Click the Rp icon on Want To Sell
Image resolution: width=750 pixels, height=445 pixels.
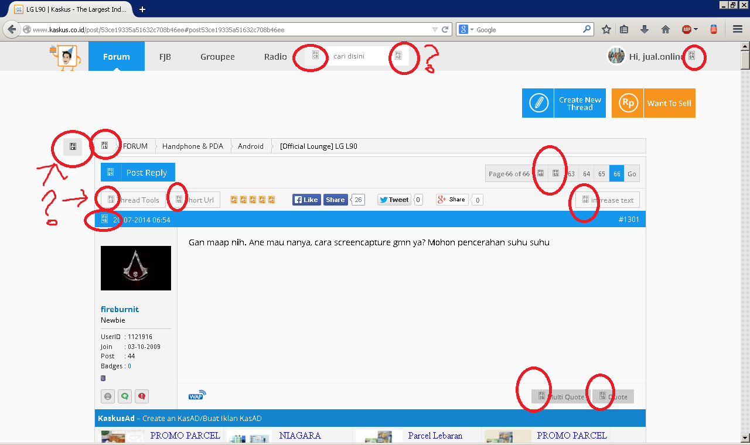pyautogui.click(x=628, y=103)
